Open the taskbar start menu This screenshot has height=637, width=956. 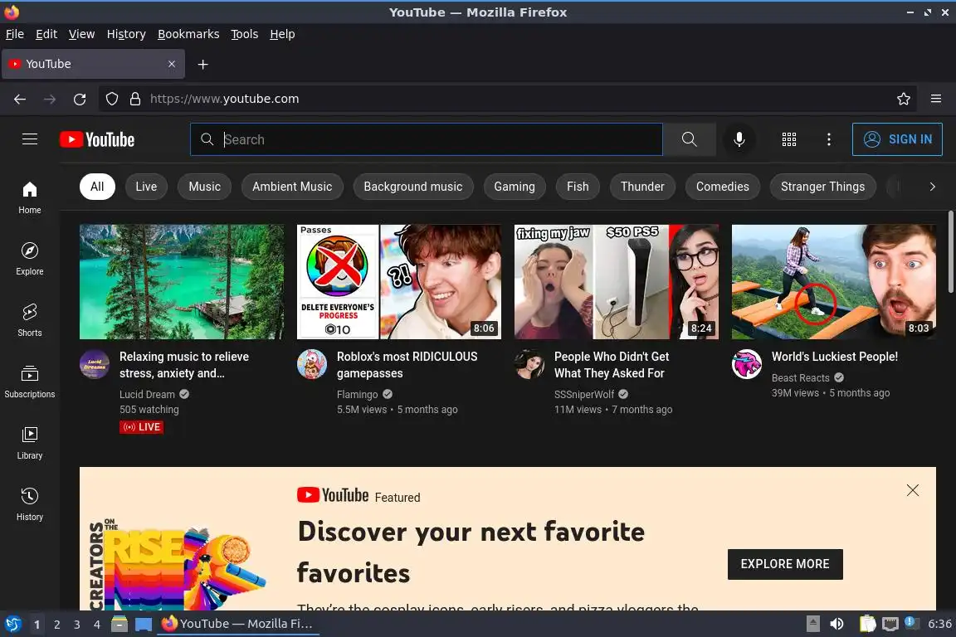point(12,624)
